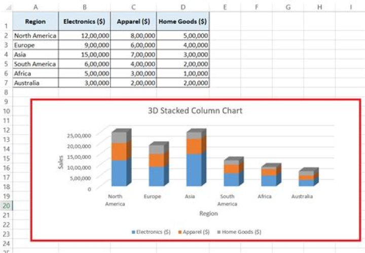Click the 7,00,000 Apparel value
365x253 pixels.
134,54
